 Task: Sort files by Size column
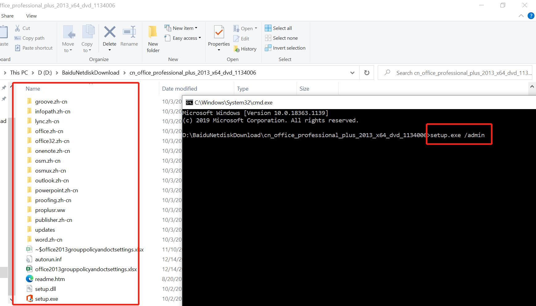tap(304, 89)
